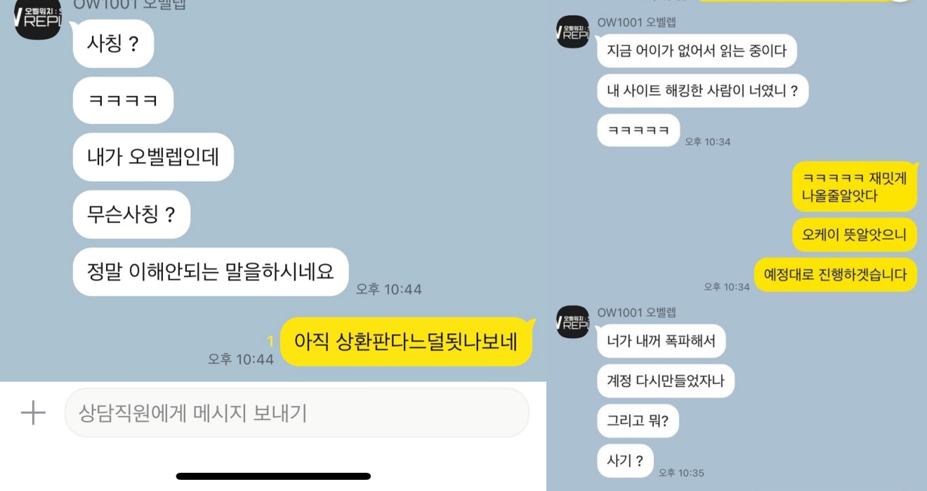Open the OW1001 profile avatar in left chat
The image size is (927, 491).
(x=38, y=17)
